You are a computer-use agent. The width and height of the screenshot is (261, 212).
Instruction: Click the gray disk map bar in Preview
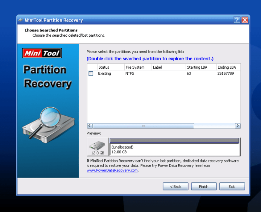[x=174, y=140]
